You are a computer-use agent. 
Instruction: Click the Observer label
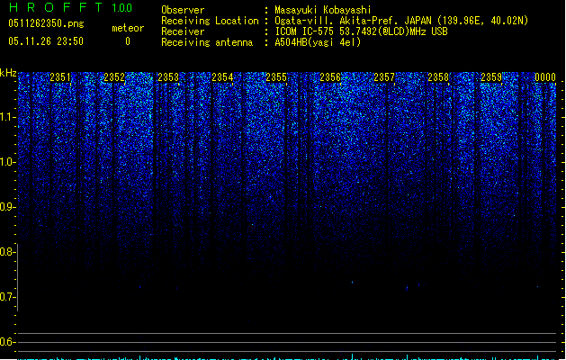pyautogui.click(x=183, y=10)
